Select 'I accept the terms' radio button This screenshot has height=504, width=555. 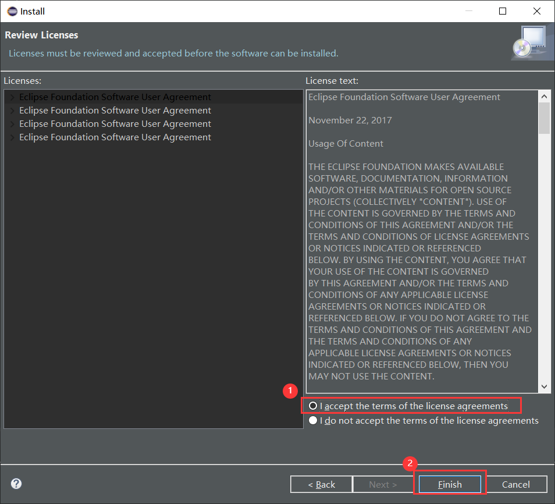(313, 406)
